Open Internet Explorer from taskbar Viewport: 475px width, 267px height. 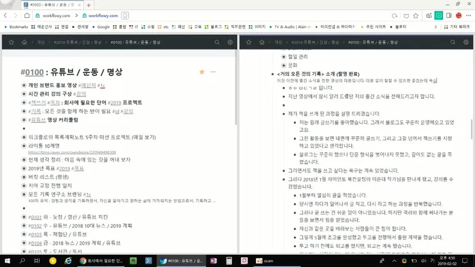click(68, 261)
